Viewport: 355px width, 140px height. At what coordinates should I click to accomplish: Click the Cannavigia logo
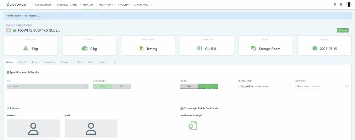click(16, 4)
